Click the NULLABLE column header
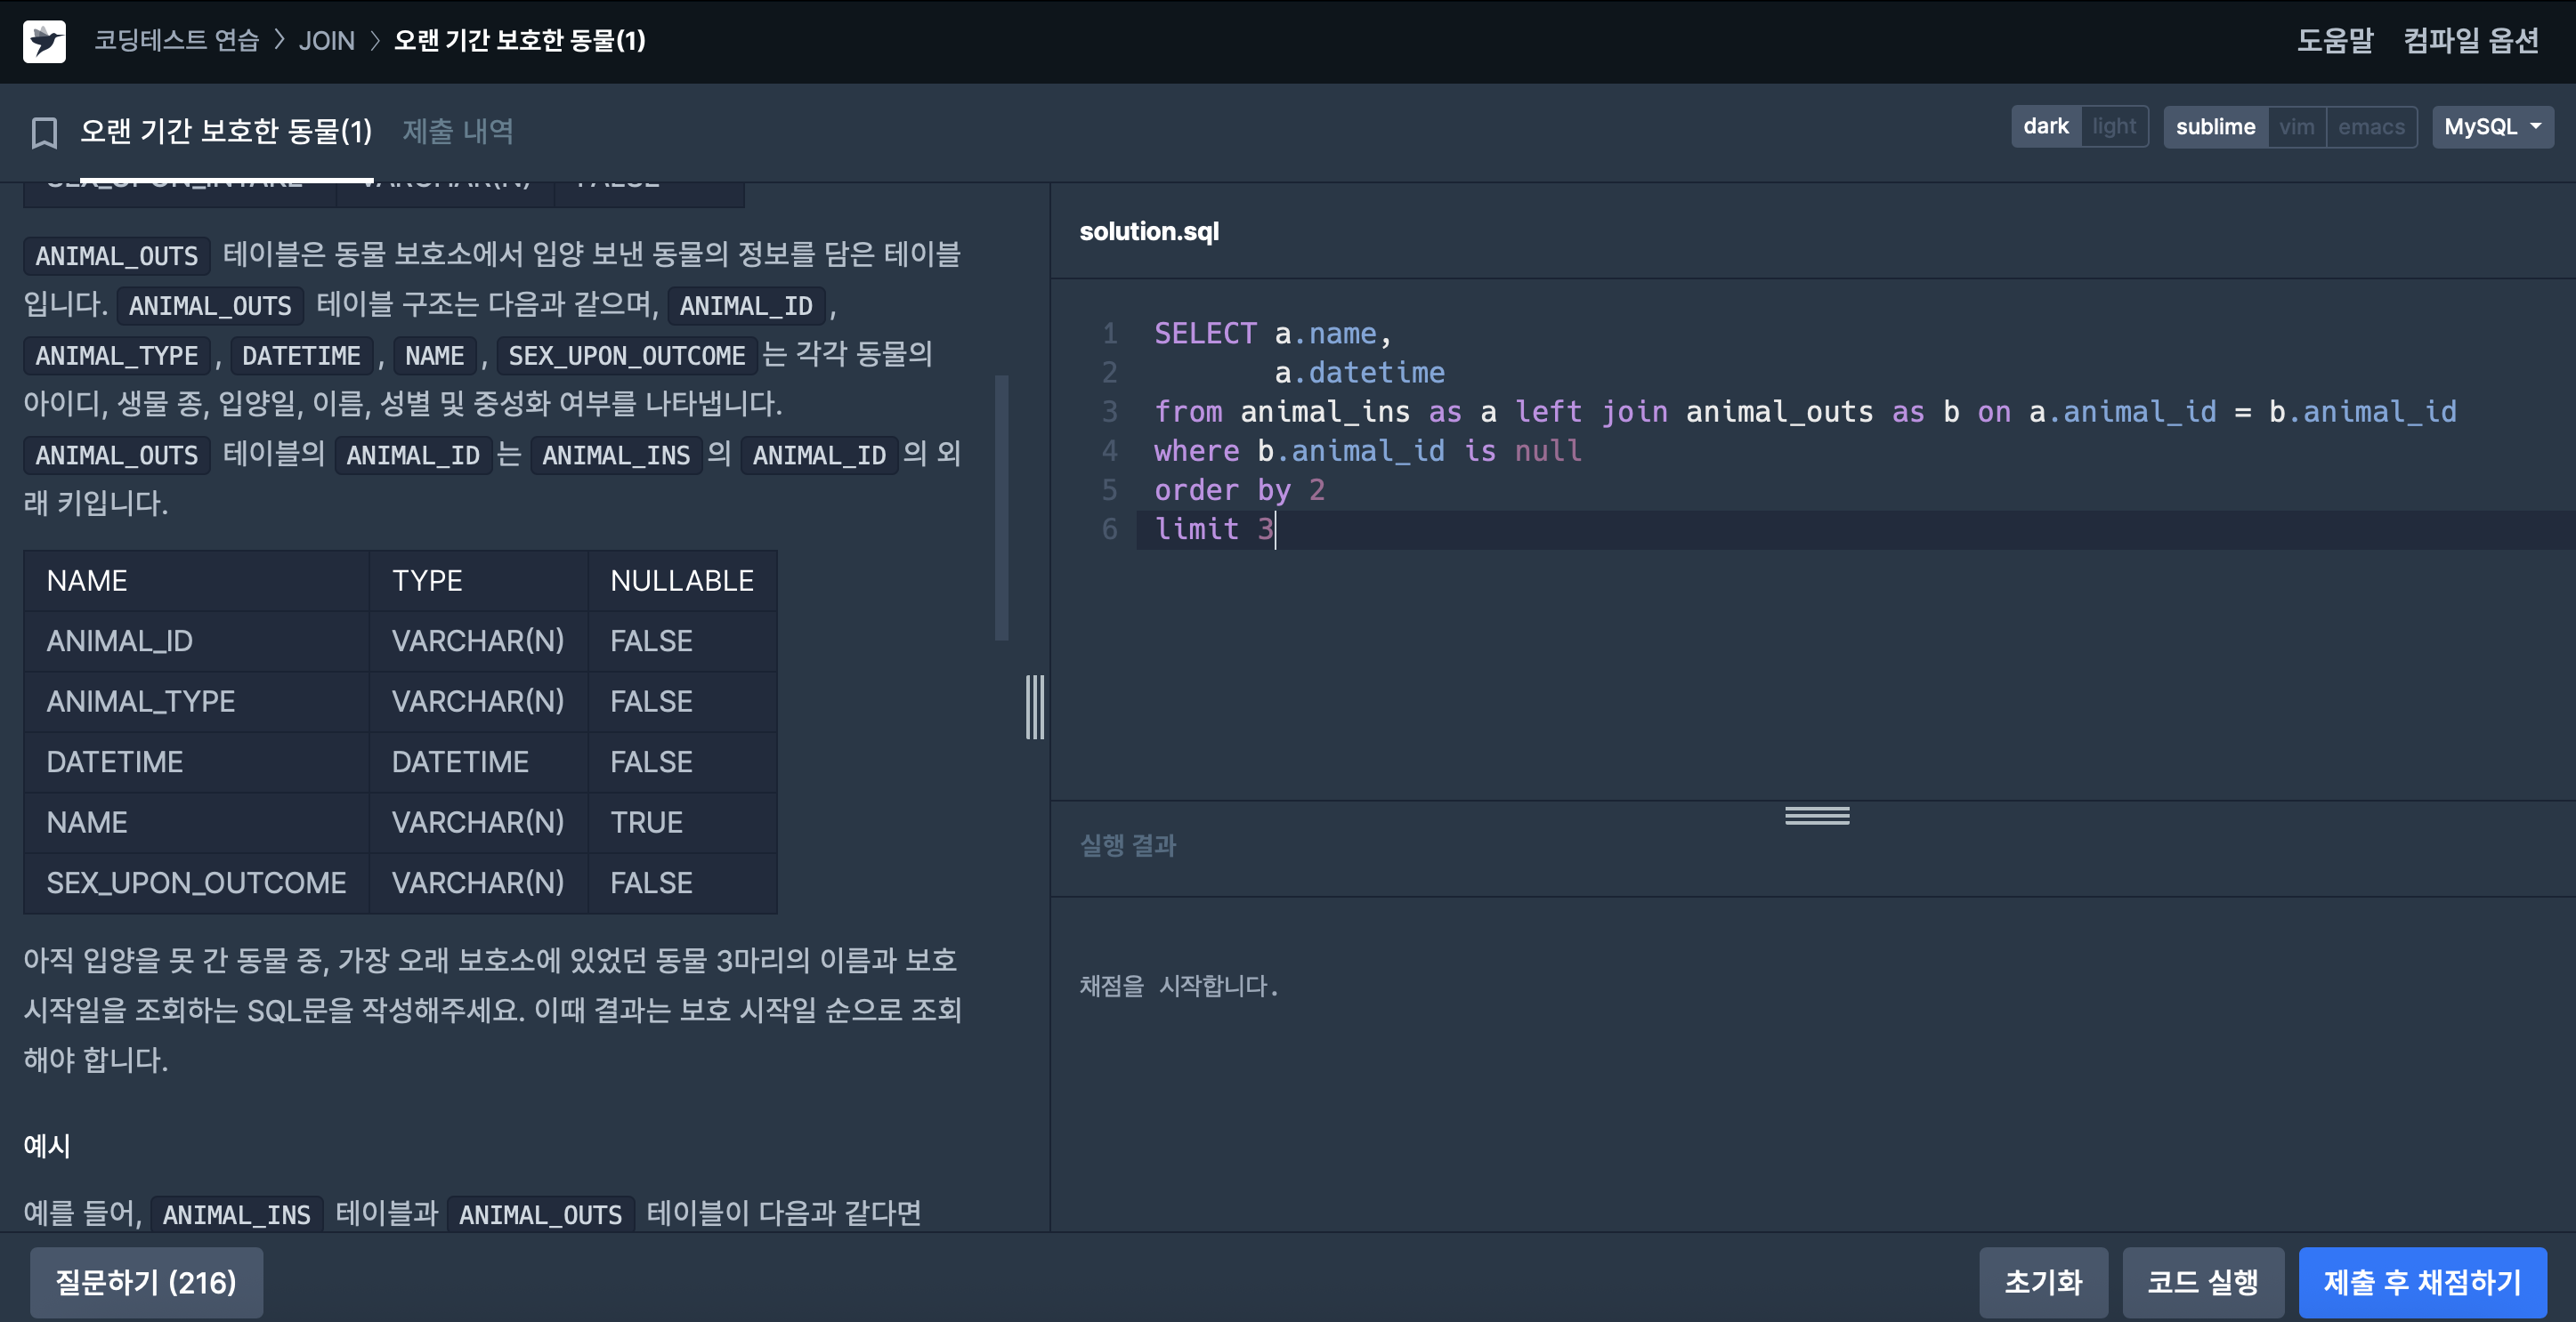This screenshot has height=1322, width=2576. point(682,579)
